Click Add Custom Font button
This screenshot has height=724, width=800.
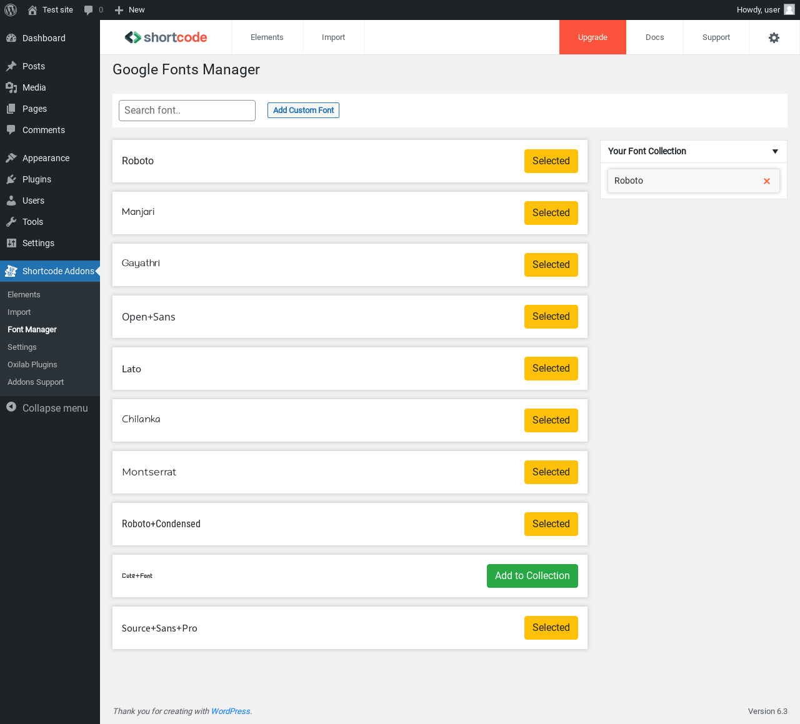303,110
